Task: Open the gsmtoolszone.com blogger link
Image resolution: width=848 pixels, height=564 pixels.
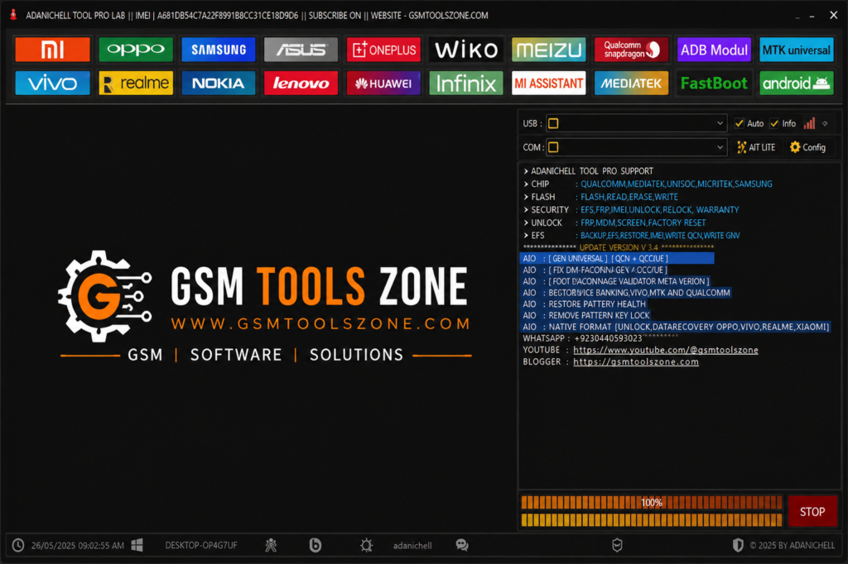Action: pyautogui.click(x=636, y=362)
